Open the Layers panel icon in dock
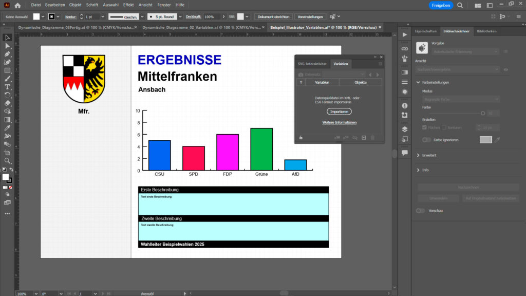The image size is (526, 296). coord(405,129)
